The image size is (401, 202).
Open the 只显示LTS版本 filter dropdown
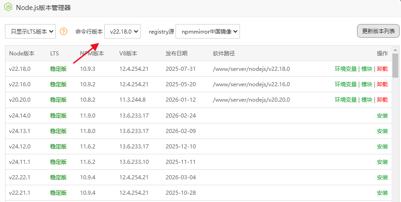(x=30, y=31)
